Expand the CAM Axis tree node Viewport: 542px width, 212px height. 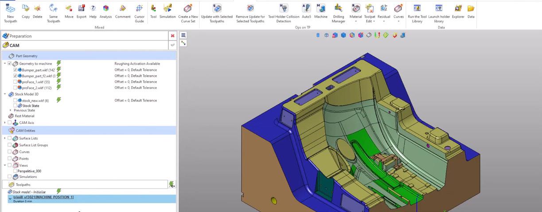click(x=5, y=123)
